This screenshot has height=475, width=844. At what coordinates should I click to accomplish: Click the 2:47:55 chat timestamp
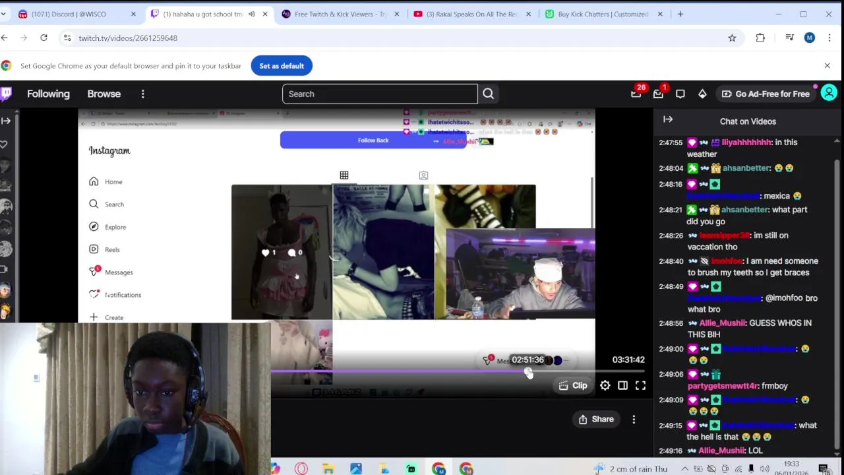pyautogui.click(x=671, y=142)
